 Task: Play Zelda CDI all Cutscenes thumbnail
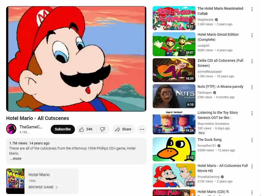point(174,70)
